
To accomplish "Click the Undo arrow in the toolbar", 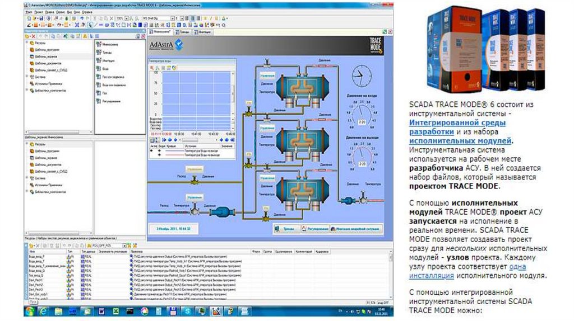I will 81,18.
